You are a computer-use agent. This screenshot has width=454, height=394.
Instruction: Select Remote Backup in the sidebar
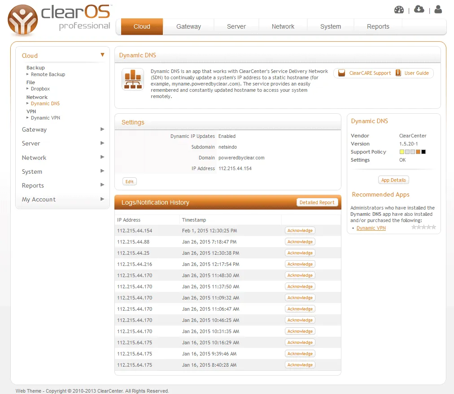[48, 74]
